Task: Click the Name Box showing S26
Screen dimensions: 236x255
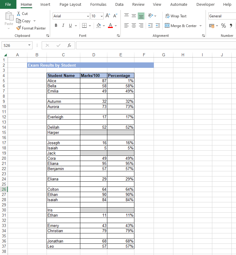Action: coord(14,45)
